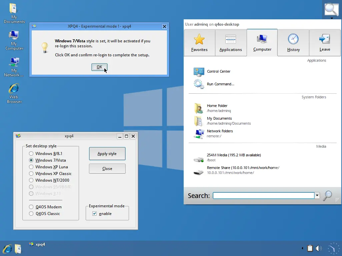Switch to the Applications tab
Image resolution: width=342 pixels, height=256 pixels.
pyautogui.click(x=231, y=43)
